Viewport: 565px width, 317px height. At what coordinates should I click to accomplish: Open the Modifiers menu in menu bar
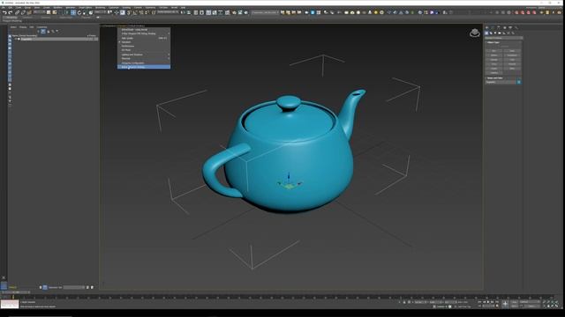coord(57,7)
